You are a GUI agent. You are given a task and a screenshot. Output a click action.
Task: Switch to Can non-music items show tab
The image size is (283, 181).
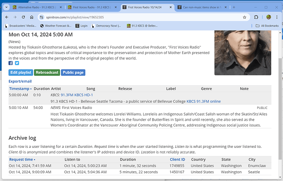click(202, 7)
